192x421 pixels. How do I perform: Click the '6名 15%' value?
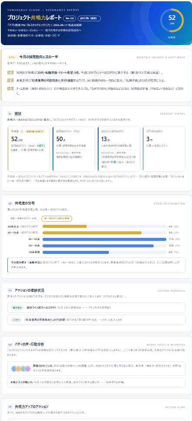click(174, 252)
